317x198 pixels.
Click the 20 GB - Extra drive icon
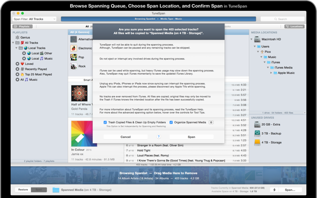click(x=257, y=125)
